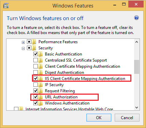Image resolution: width=146 pixels, height=128 pixels.
Task: Click the Windows Authentication folder icon
Action: coord(40,103)
